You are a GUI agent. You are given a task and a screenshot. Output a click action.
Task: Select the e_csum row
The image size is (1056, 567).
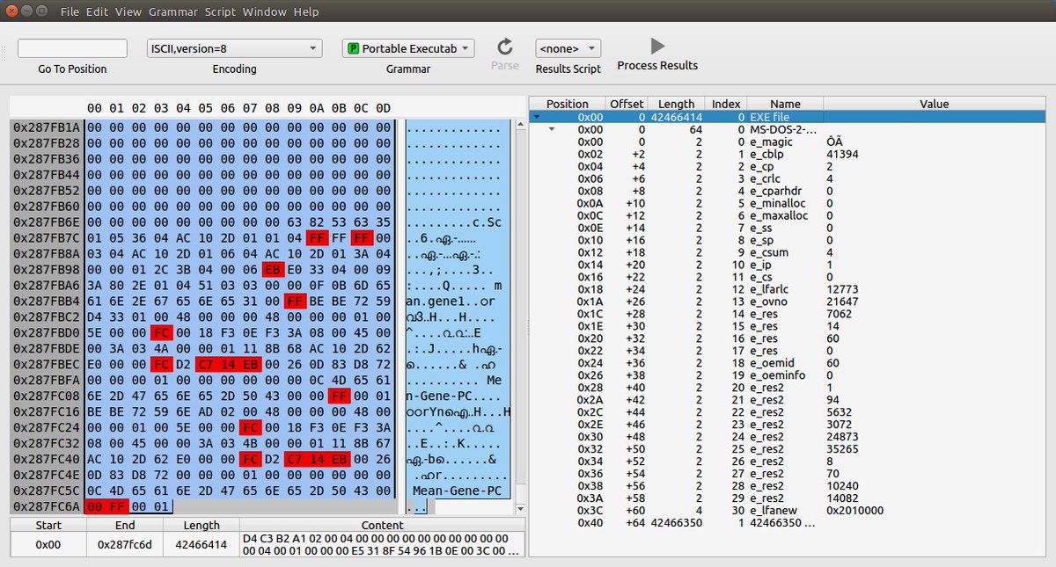pos(788,252)
